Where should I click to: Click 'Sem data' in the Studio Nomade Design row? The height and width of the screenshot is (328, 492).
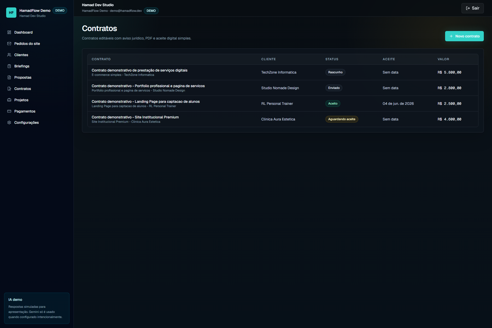pyautogui.click(x=390, y=88)
